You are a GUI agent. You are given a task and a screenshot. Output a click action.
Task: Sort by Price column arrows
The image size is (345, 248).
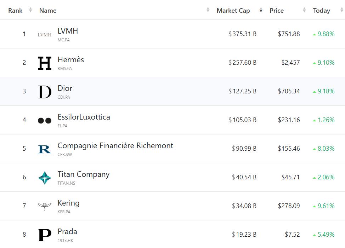pyautogui.click(x=304, y=10)
